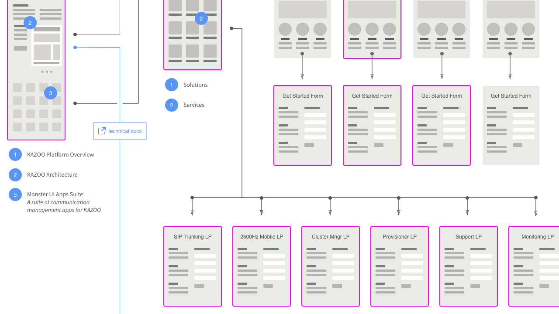Select the SIP Trunking LP frame
559x314 pixels.
(192, 266)
